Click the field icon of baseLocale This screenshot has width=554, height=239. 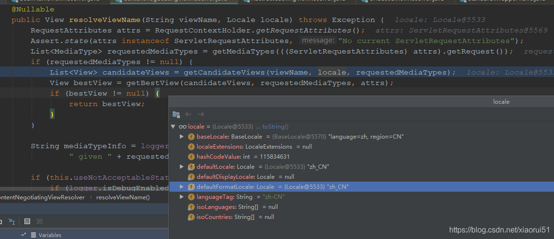coord(191,137)
